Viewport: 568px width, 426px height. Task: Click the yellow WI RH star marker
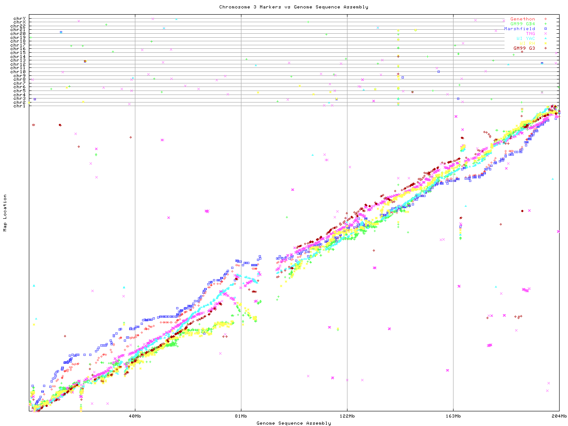coord(545,43)
